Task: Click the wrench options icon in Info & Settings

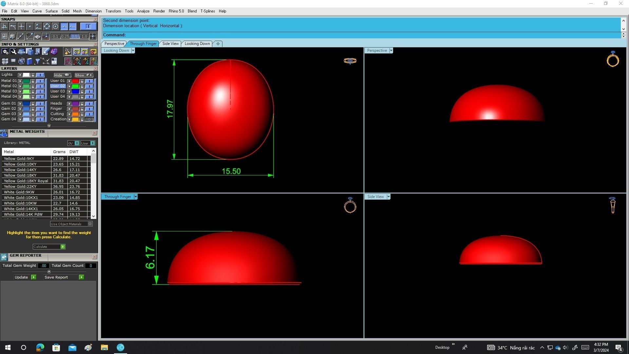Action: 13,51
